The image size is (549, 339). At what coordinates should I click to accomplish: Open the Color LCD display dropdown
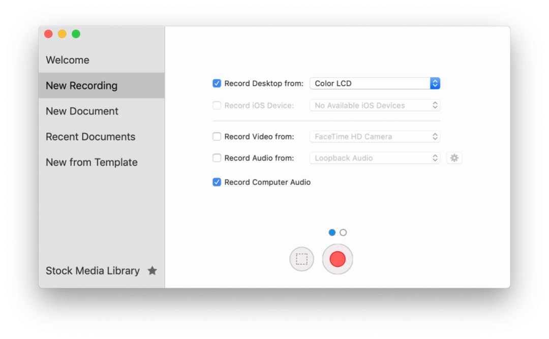(375, 83)
